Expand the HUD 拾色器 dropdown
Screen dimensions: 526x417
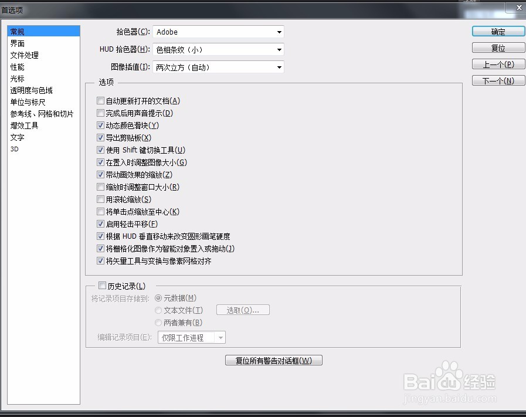(x=218, y=50)
